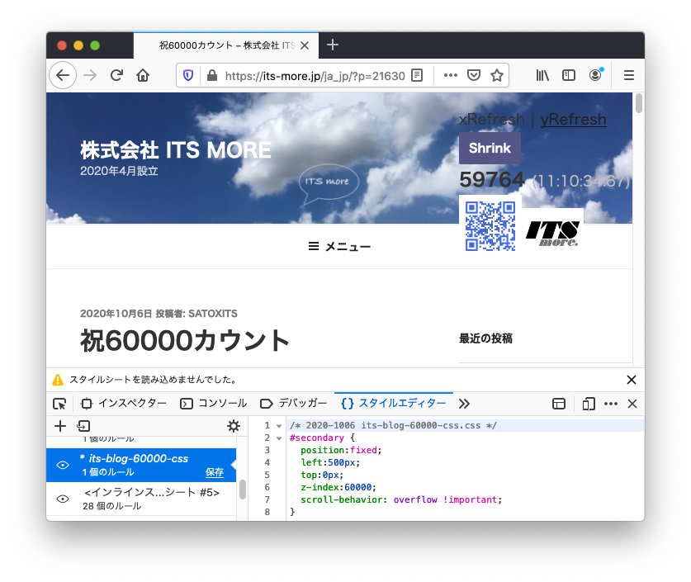Switch to the コンソール tab

tap(214, 404)
